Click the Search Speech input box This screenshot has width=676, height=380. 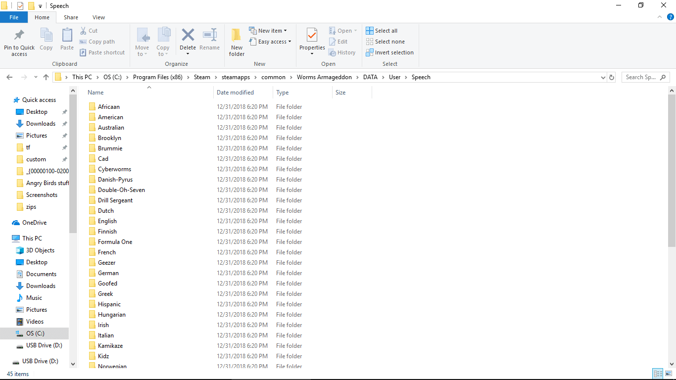(642, 77)
